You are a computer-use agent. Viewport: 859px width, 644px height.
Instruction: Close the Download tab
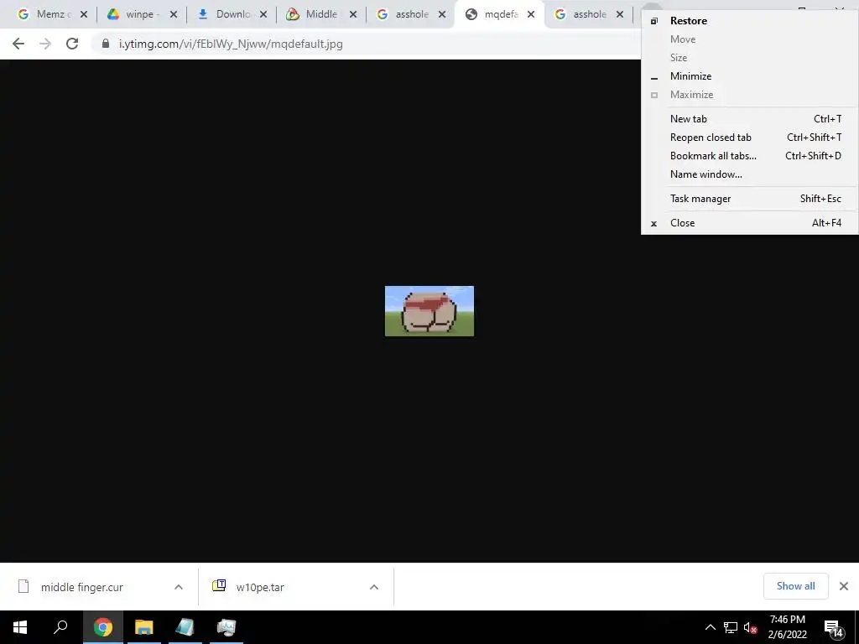point(263,15)
